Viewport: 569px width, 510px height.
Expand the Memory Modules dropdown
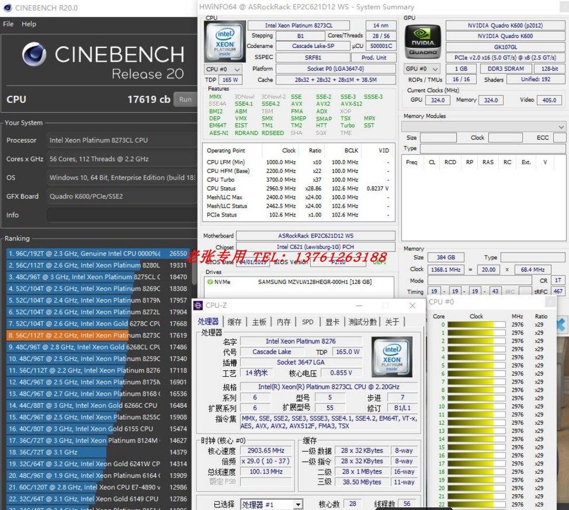(x=560, y=126)
